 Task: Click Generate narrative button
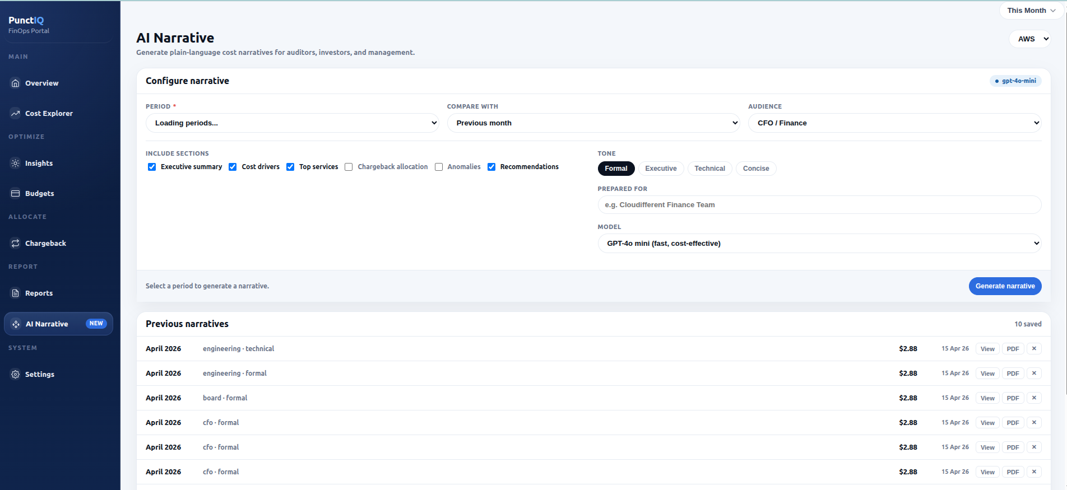click(1005, 286)
